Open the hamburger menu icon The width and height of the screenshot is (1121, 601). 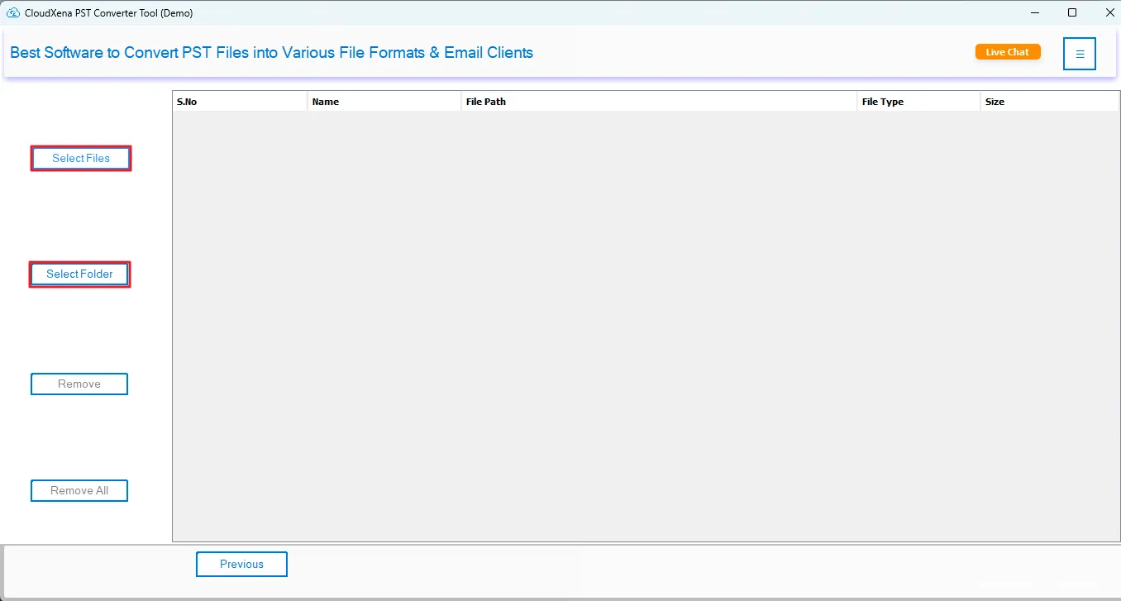(1079, 54)
